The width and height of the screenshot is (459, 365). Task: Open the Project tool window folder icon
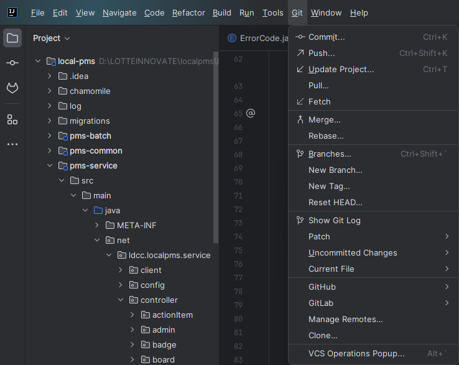tap(12, 38)
